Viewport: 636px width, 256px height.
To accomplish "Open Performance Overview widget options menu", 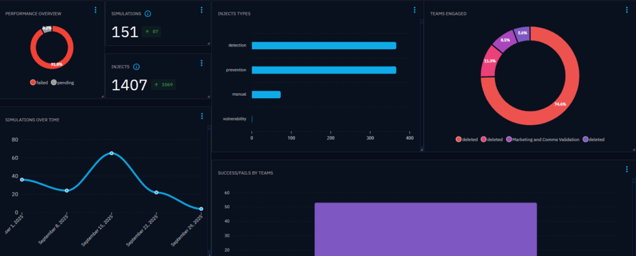I will (95, 10).
